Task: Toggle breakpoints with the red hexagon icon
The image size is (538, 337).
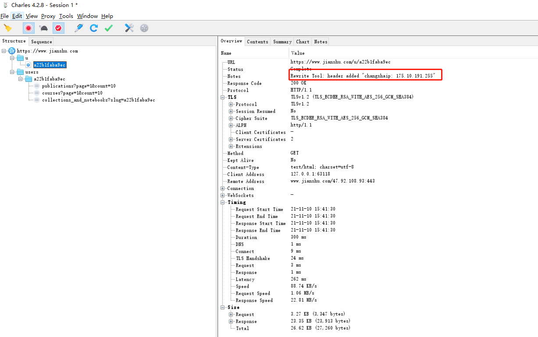Action: (x=58, y=28)
